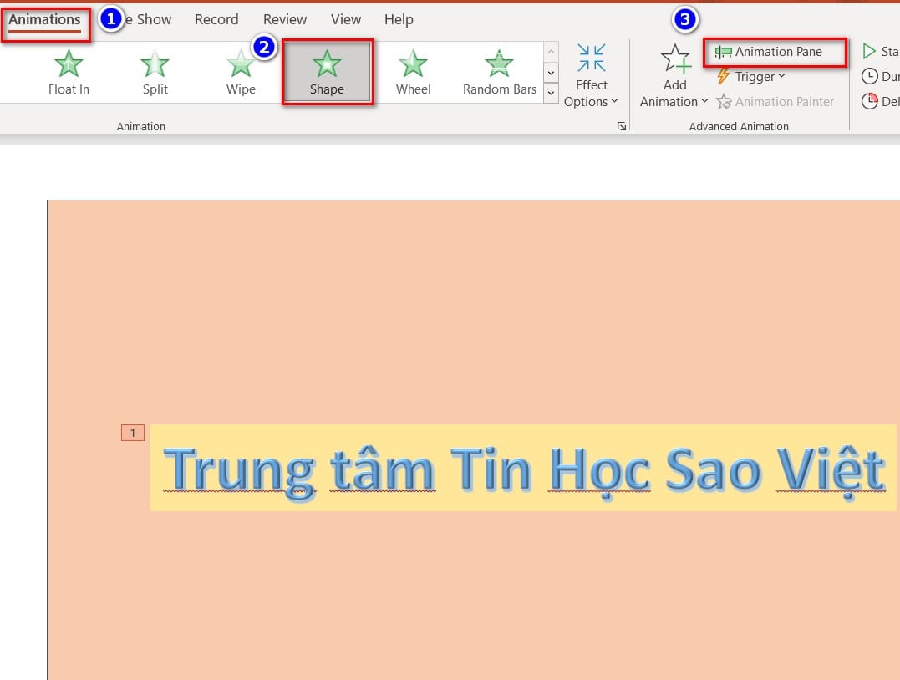Apply the Random Bars animation

[x=499, y=71]
